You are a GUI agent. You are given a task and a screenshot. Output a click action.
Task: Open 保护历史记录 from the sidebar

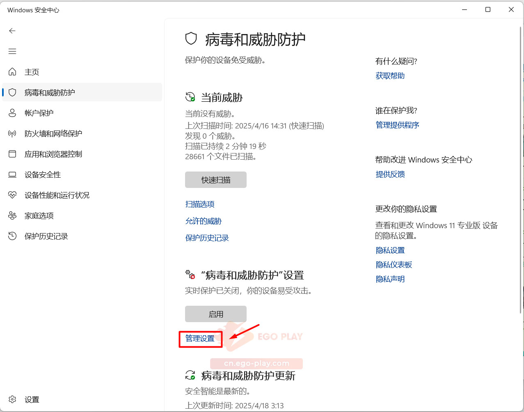[82, 236]
